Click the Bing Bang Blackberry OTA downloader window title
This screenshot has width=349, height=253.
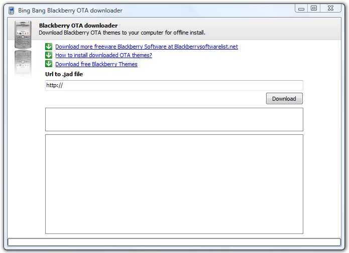click(70, 11)
